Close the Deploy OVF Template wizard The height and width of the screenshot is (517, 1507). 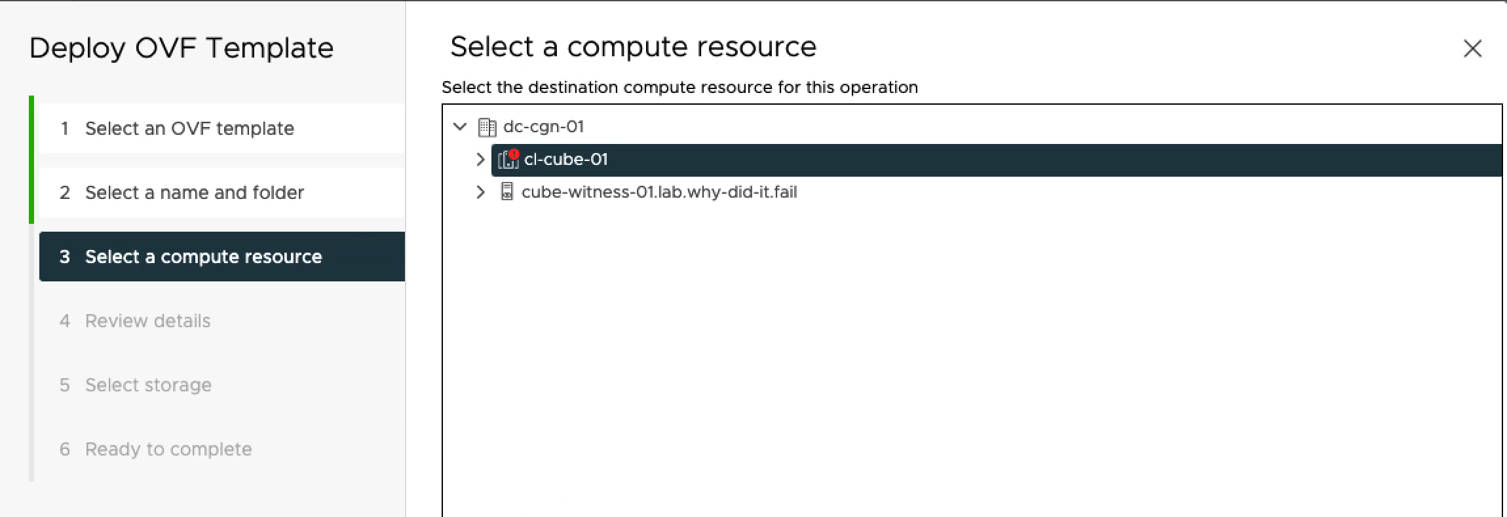1472,48
